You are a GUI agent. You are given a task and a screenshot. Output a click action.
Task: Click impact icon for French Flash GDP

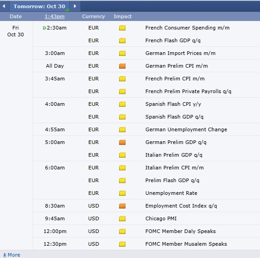click(122, 40)
